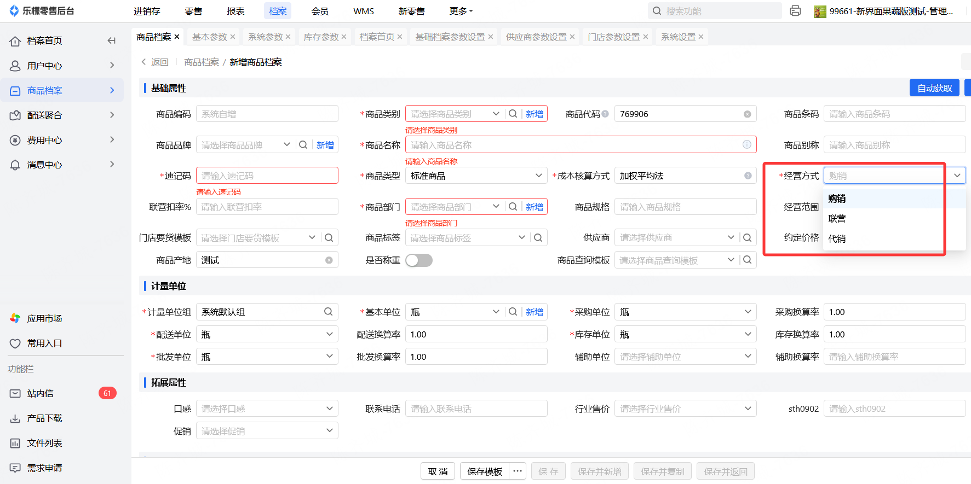Click the 商品名称 input field
The width and height of the screenshot is (971, 484).
point(575,145)
